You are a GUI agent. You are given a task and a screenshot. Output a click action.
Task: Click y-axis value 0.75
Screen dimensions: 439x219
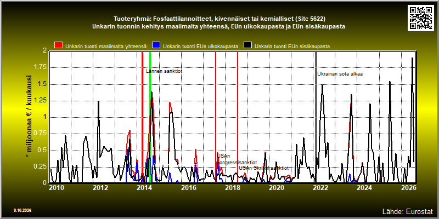(x=40, y=133)
